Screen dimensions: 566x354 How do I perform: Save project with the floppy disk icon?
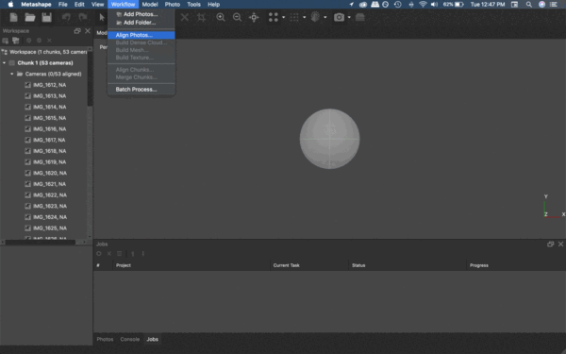coord(46,17)
